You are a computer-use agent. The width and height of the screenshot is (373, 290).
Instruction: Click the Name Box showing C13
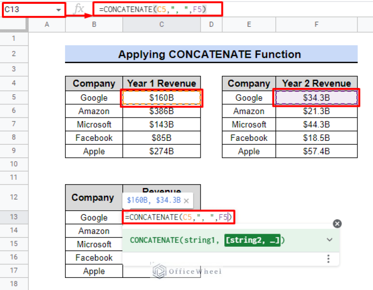tap(34, 10)
